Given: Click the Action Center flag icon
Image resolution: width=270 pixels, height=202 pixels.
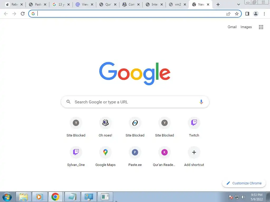Looking at the screenshot, I should pyautogui.click(x=231, y=197).
